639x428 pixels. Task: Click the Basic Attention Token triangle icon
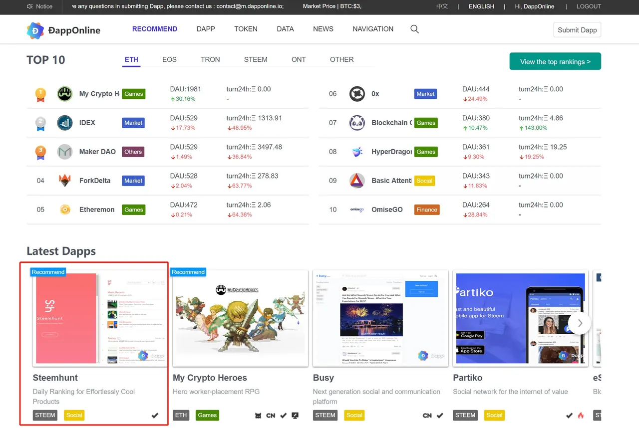(x=357, y=181)
